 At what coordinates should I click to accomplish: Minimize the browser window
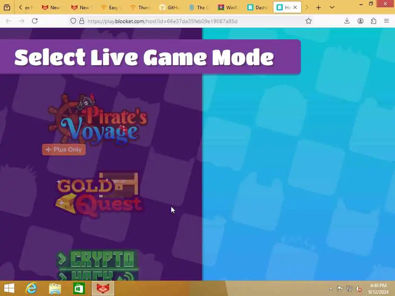pyautogui.click(x=361, y=4)
